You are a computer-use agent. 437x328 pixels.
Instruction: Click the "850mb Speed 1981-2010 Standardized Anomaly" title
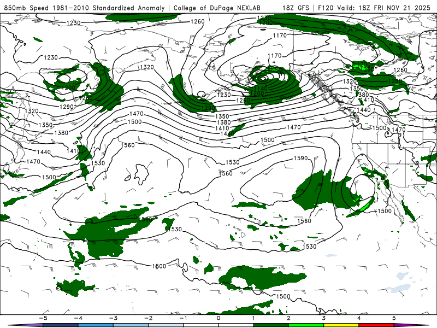[x=85, y=8]
